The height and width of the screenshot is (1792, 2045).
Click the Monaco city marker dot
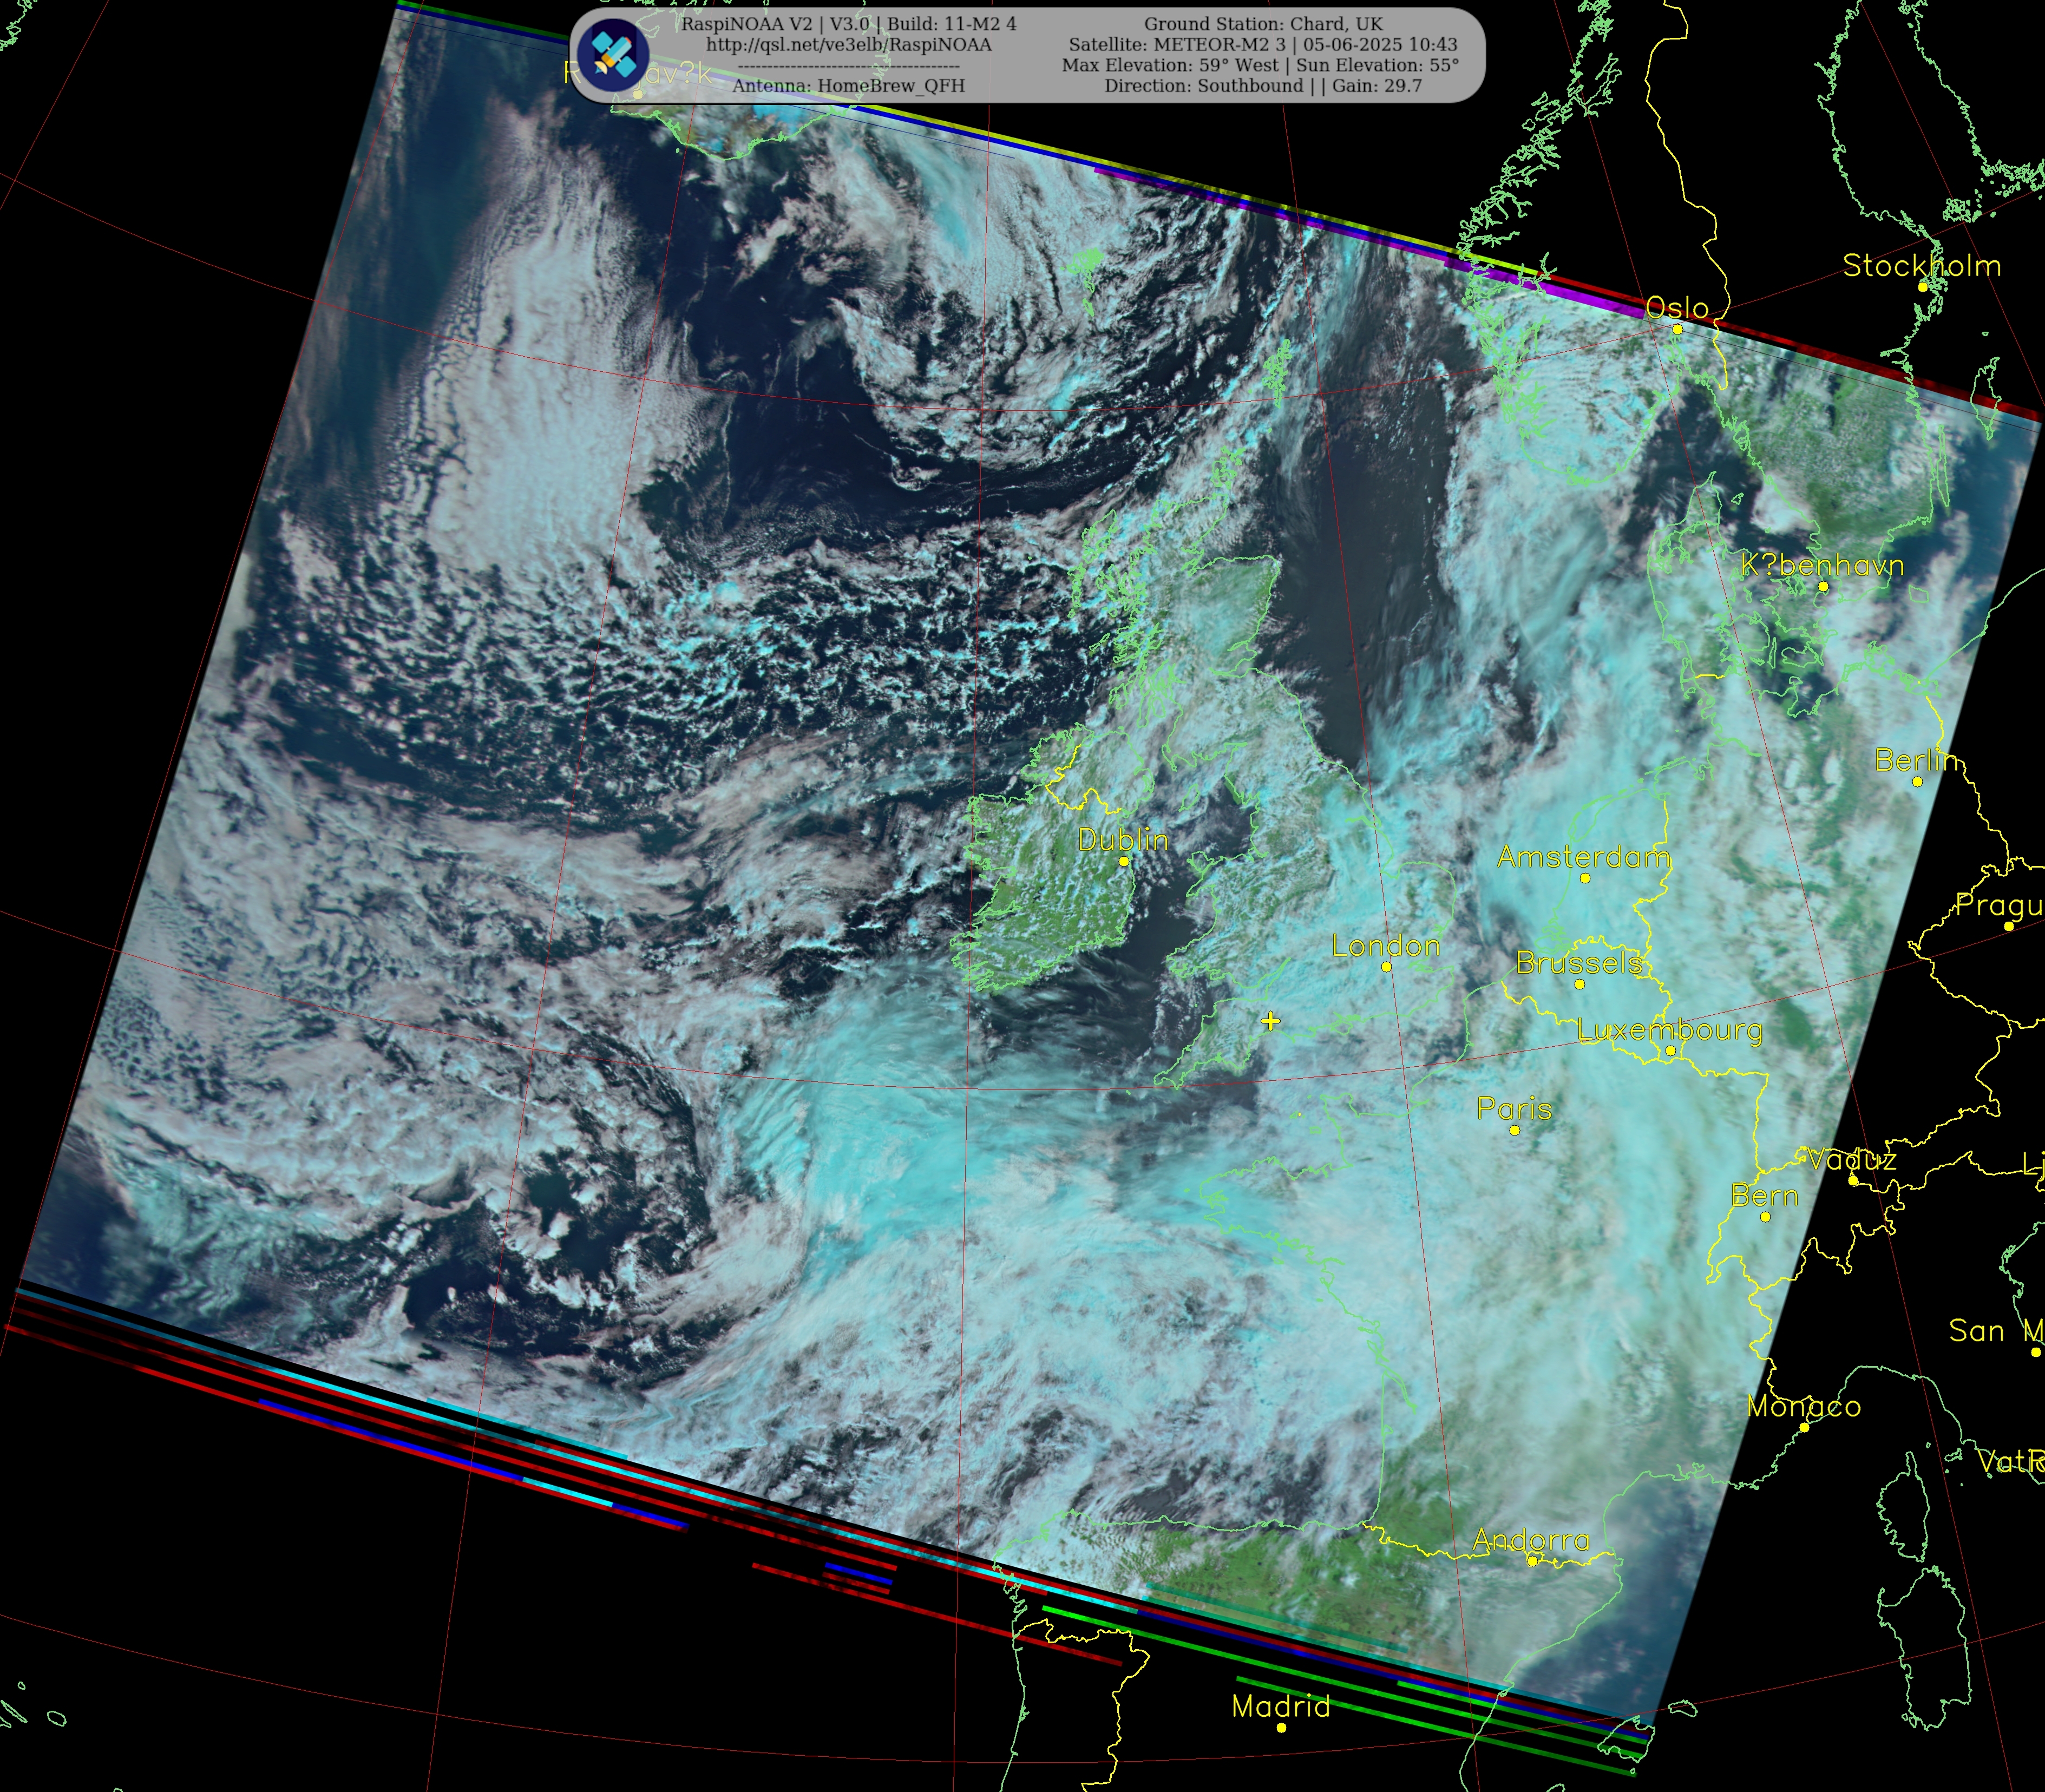(1804, 1427)
